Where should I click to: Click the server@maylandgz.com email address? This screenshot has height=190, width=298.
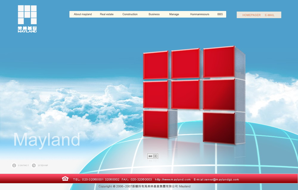(221, 179)
